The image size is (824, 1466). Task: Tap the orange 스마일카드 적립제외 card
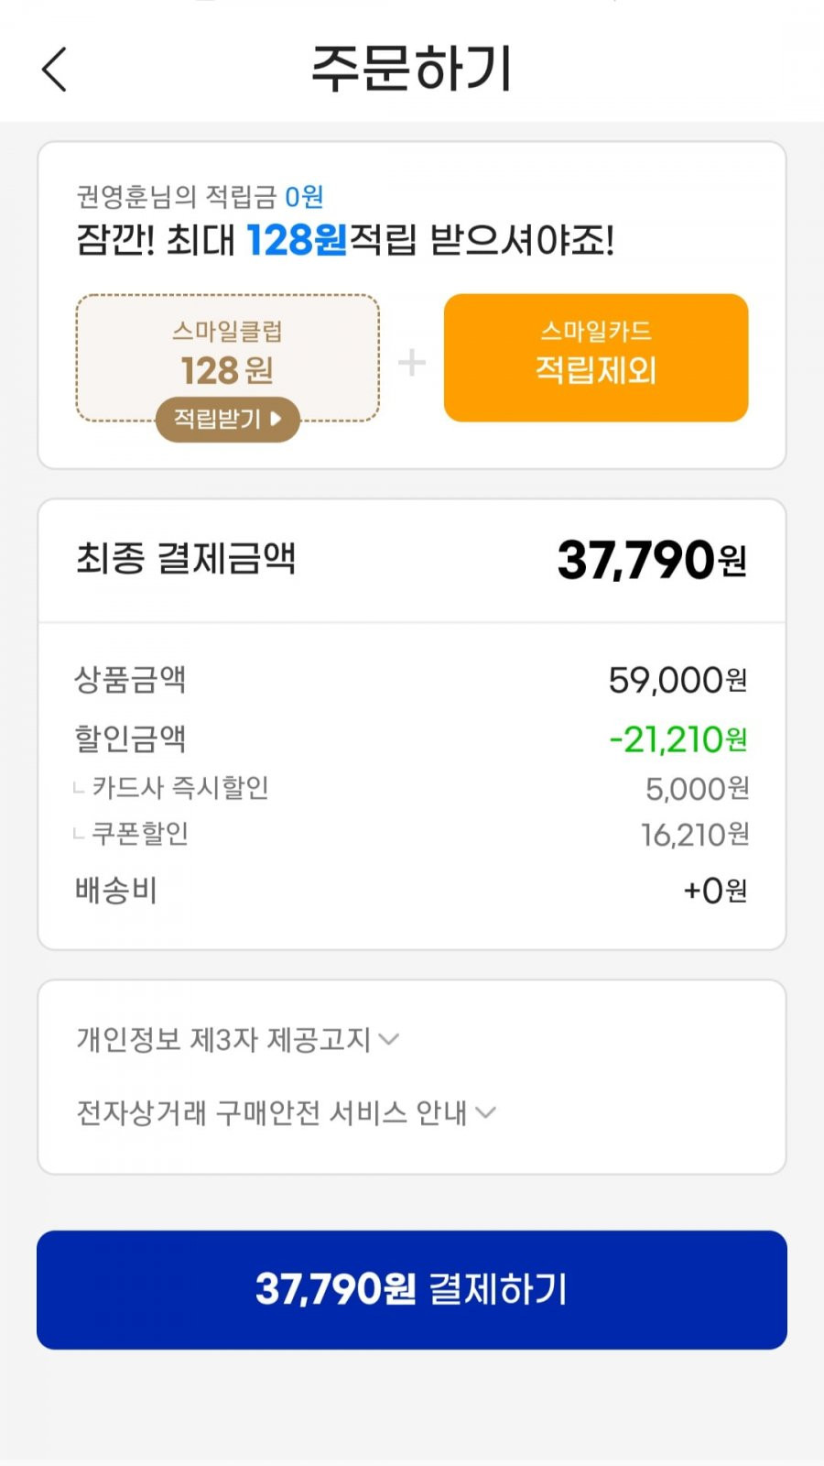(x=596, y=357)
